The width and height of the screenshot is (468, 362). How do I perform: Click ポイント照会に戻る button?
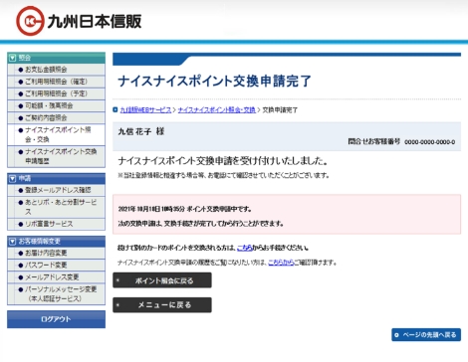[162, 280]
